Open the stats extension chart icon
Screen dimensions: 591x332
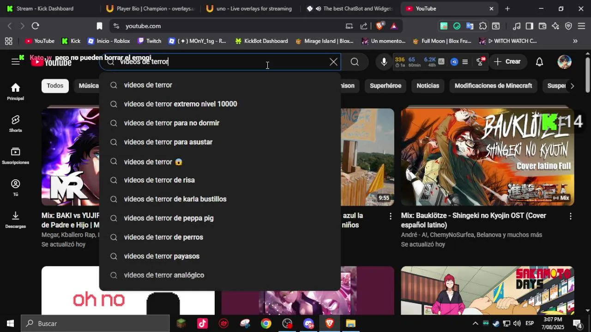click(441, 62)
